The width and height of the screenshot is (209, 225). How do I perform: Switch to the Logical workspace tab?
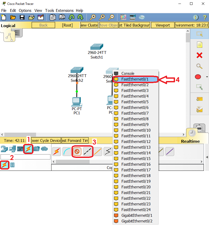tap(8, 26)
